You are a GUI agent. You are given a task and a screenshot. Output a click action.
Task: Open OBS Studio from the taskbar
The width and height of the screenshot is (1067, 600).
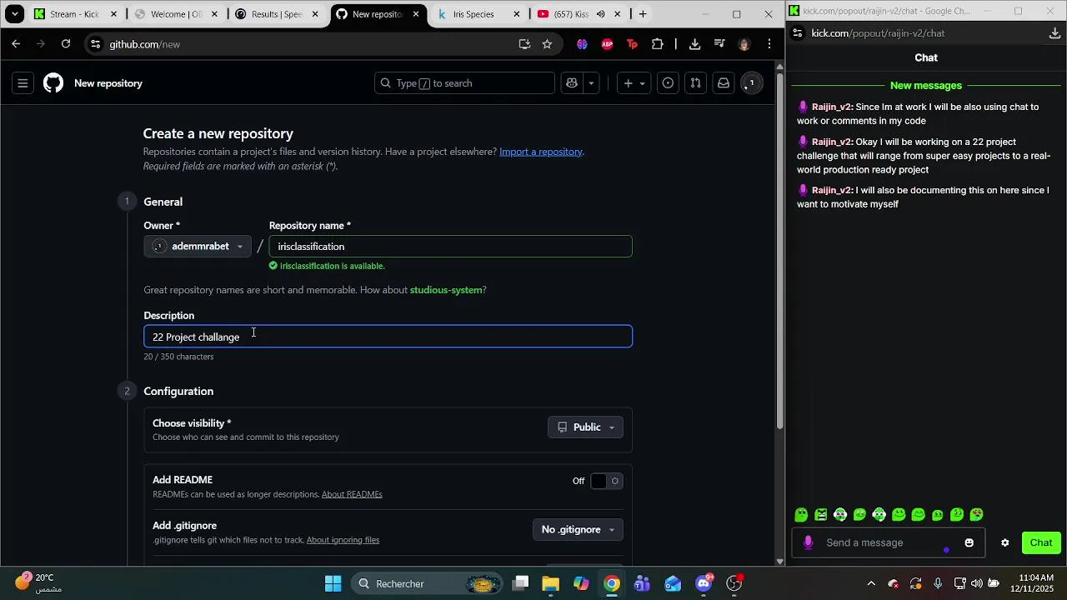[734, 583]
